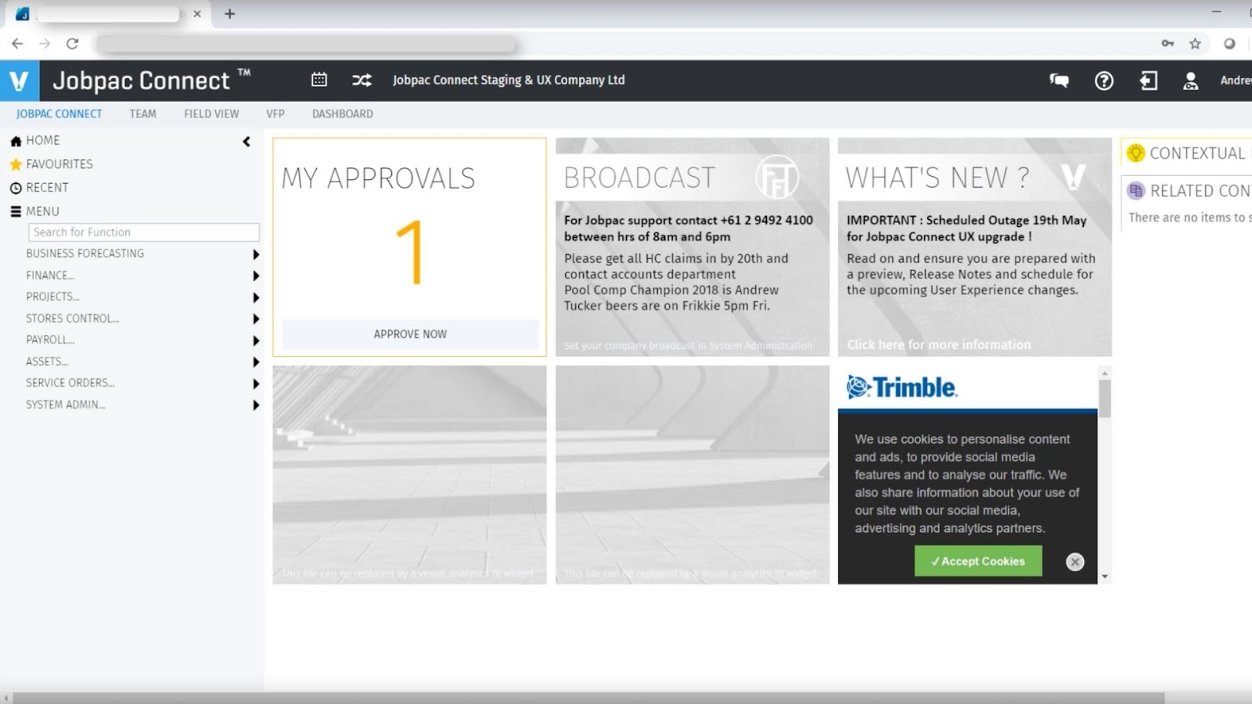Expand Projects submenu arrow
The width and height of the screenshot is (1252, 704).
(255, 297)
